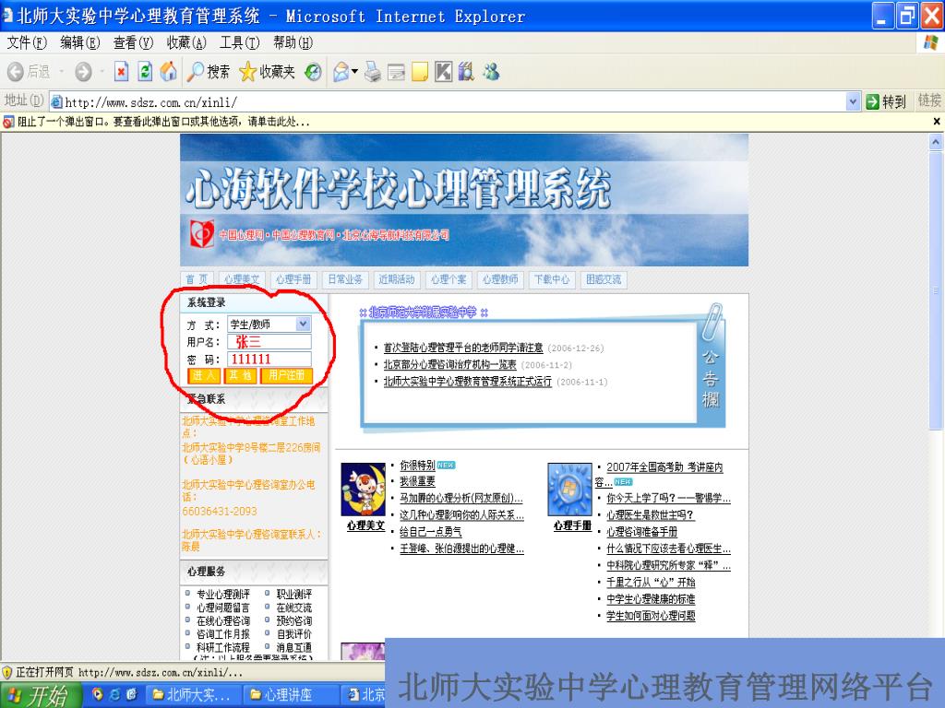Screen dimensions: 945x708
Task: Open the Forward button history dropdown arrow
Action: click(102, 72)
